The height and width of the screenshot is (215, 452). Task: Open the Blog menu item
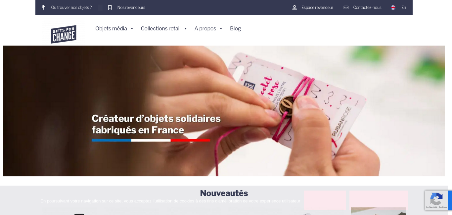click(235, 29)
